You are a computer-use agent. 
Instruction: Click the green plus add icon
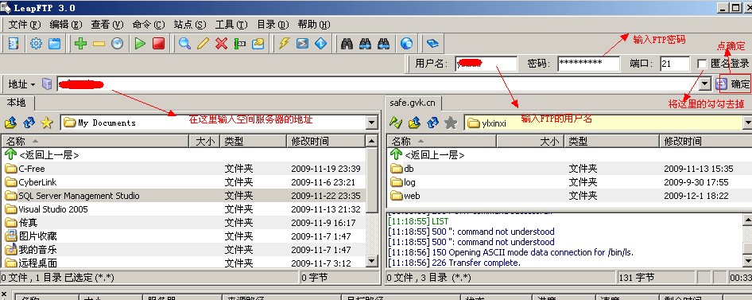tap(80, 44)
